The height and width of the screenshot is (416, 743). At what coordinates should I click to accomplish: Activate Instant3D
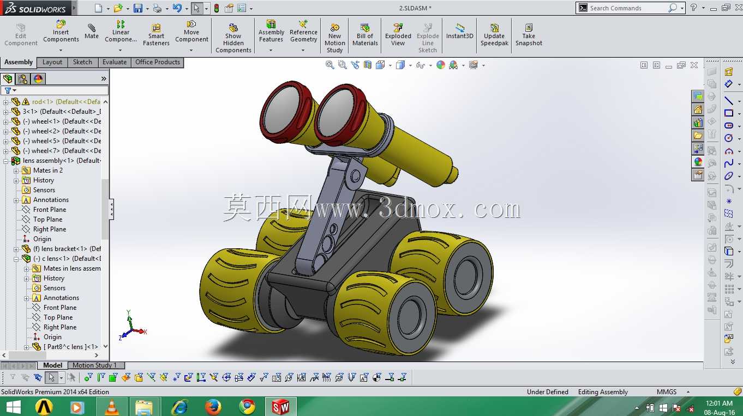[460, 32]
